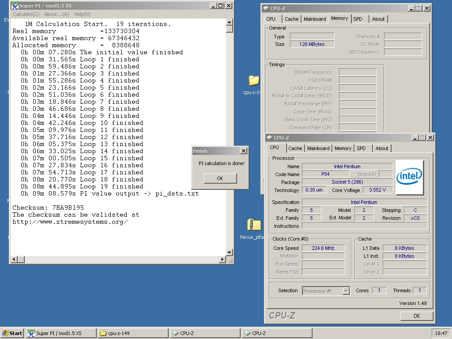Select Mainboard tab in back CPU-Z window
Screen dimensions: 452x339
tap(315, 19)
